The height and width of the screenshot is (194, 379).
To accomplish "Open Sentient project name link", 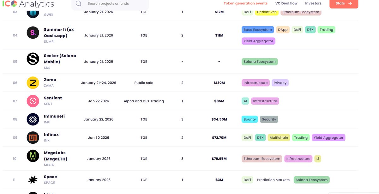I will (53, 98).
